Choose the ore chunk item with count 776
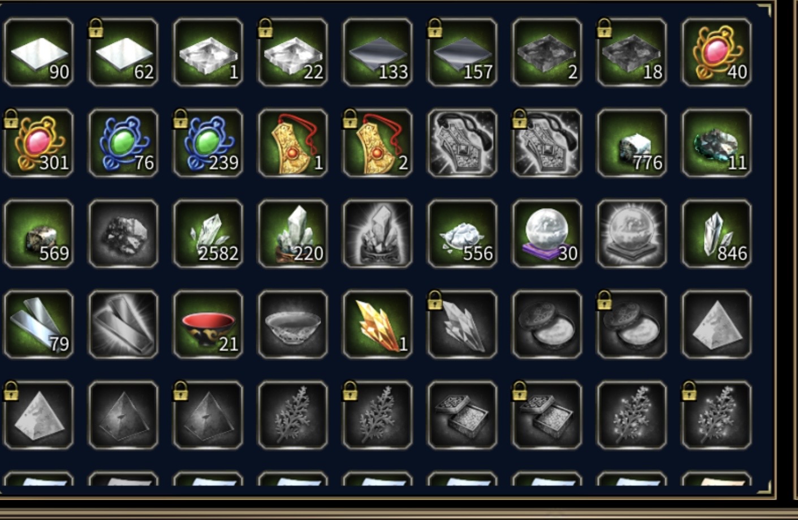Screen dimensions: 798x520 click(x=632, y=143)
